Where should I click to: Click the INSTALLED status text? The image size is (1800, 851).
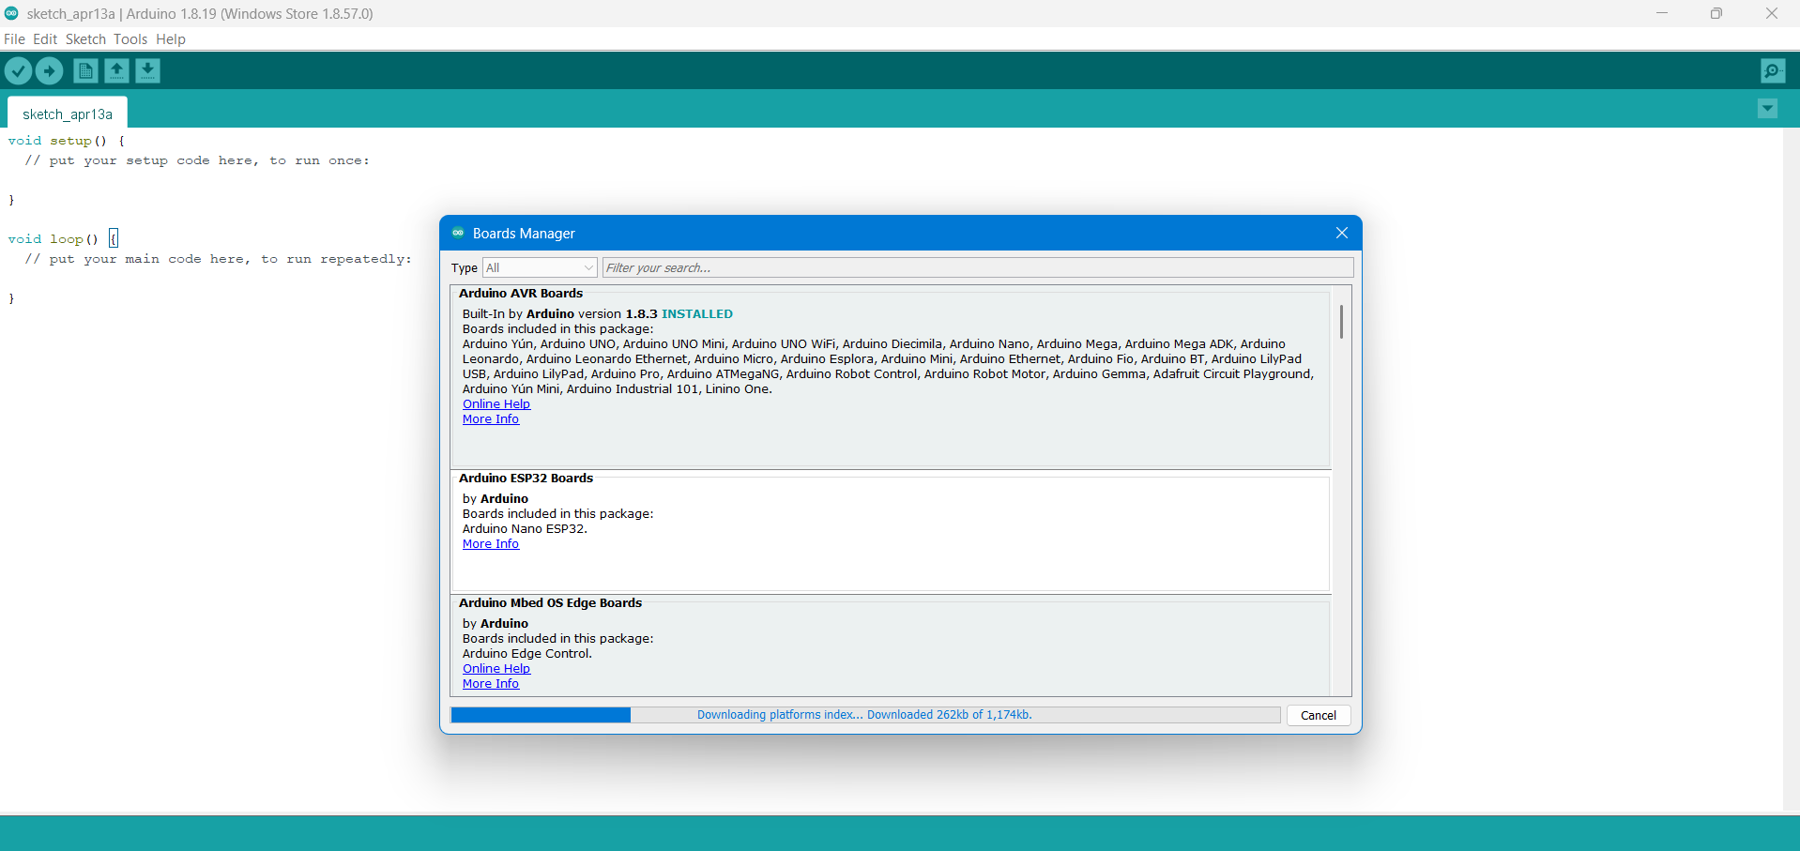point(697,314)
